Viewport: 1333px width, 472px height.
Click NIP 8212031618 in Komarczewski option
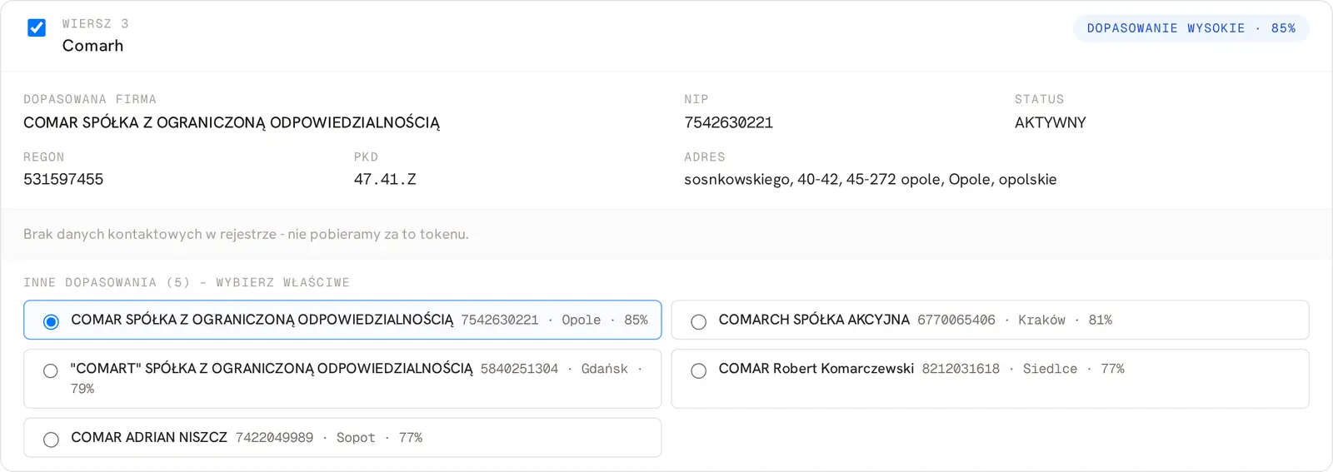961,369
